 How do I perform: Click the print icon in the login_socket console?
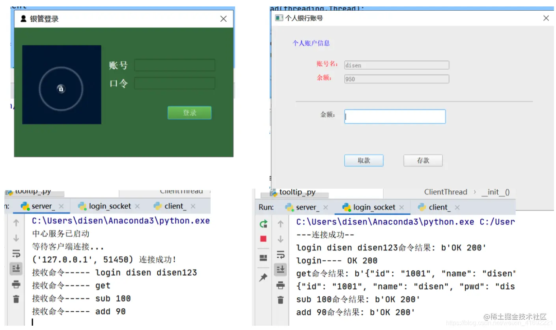[280, 285]
